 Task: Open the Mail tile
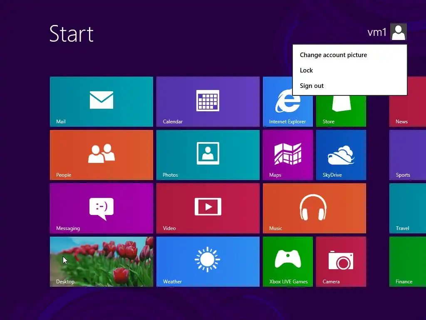click(102, 102)
